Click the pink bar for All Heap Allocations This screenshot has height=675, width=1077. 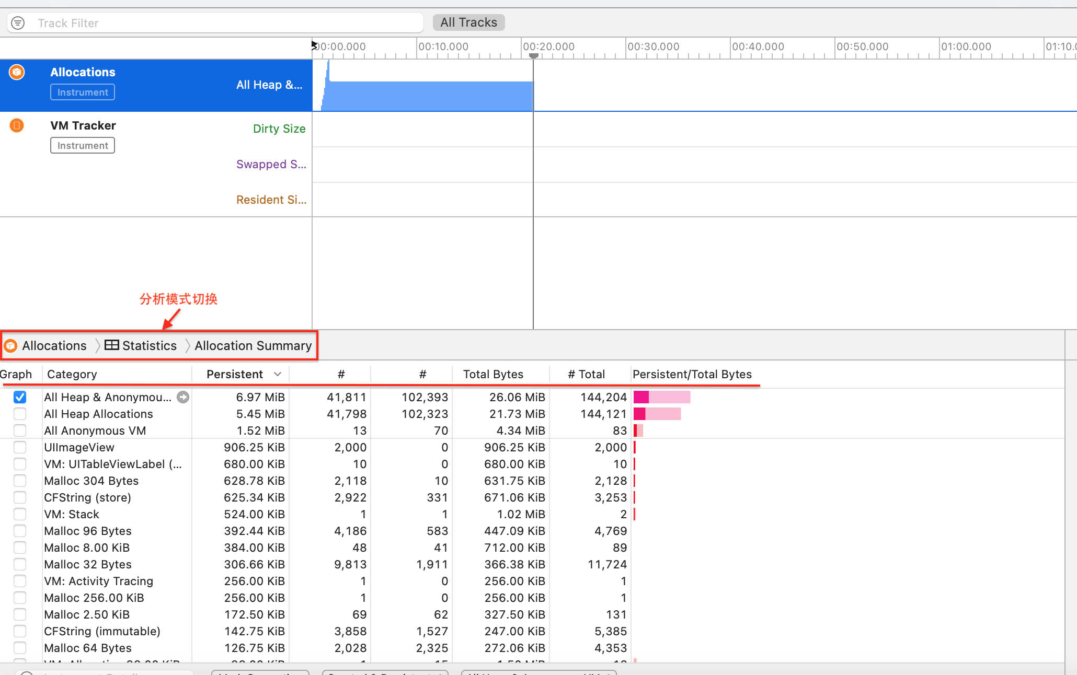[x=657, y=414]
